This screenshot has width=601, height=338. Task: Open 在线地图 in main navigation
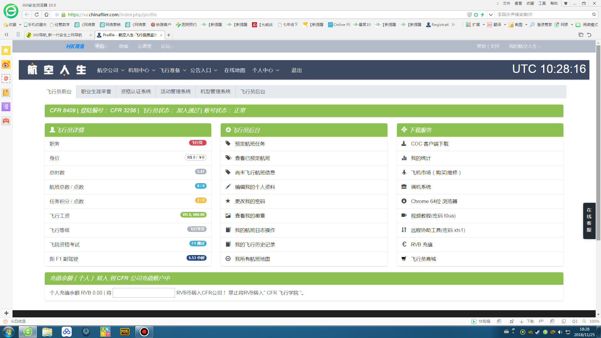[x=235, y=70]
